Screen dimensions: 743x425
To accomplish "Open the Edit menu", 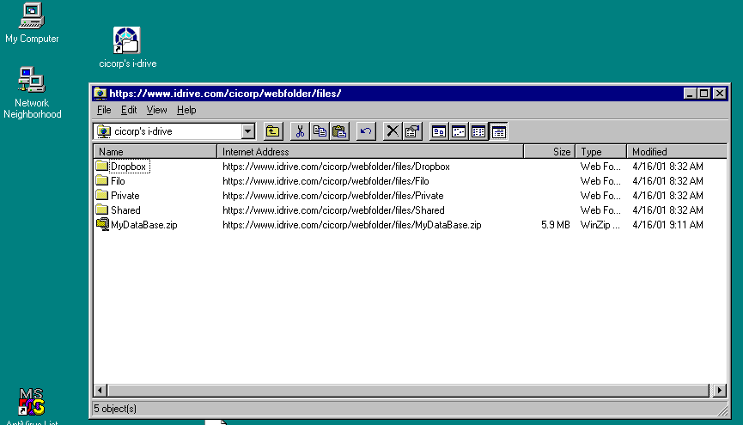I will click(x=128, y=110).
